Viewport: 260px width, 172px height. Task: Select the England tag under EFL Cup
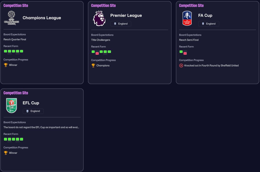coord(33,111)
